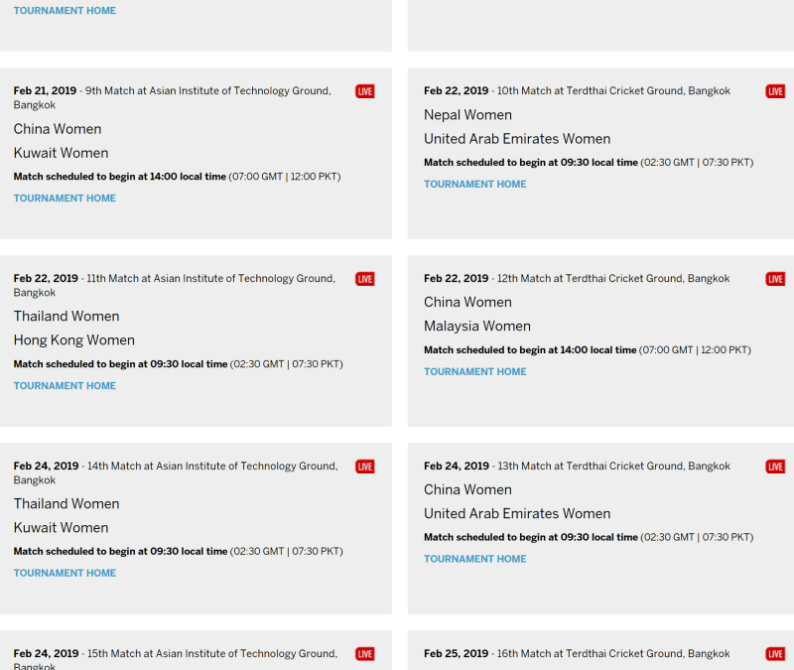
Task: Click LIVE icon for 15th Match
Action: pos(364,654)
